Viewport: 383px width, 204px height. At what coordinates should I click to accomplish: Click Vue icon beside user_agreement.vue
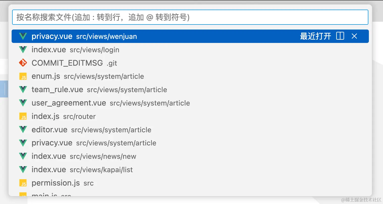coord(23,103)
